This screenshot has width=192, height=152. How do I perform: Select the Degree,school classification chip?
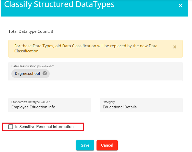(27, 74)
